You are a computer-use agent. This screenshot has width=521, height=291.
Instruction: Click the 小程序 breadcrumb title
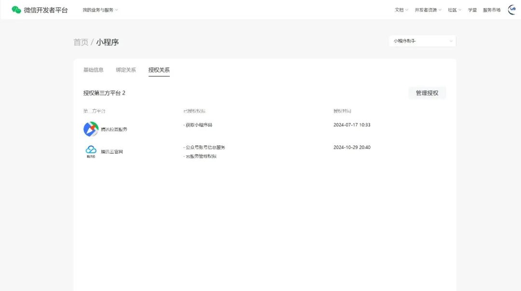(107, 42)
